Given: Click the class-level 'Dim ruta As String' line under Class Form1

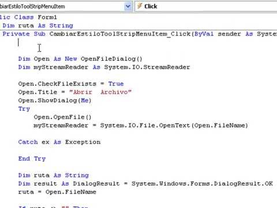Looking at the screenshot, I should click(x=38, y=25).
